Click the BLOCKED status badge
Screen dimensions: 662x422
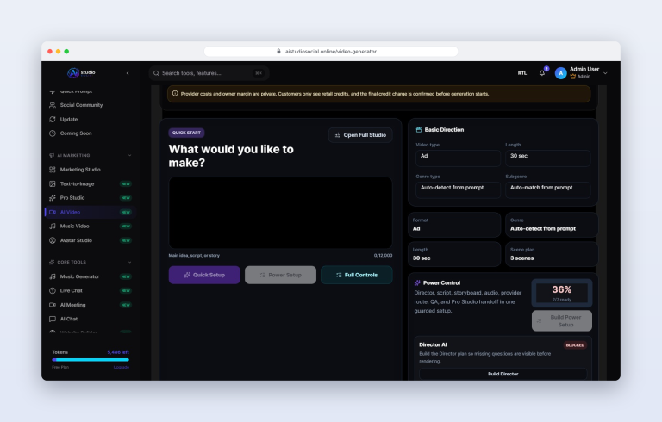(x=575, y=345)
